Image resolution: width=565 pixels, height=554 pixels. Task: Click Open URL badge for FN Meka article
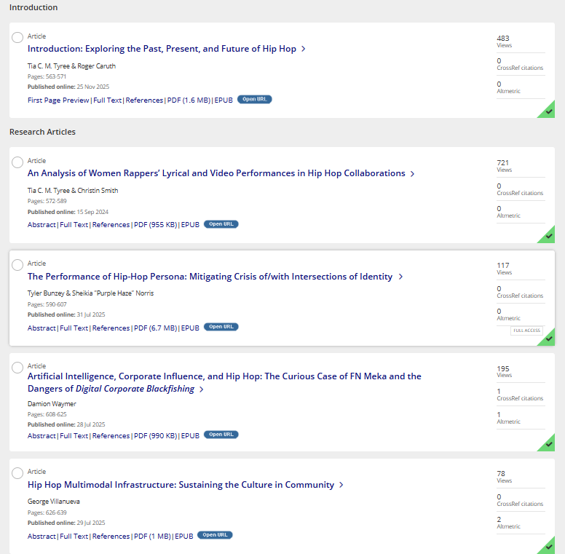coord(221,435)
